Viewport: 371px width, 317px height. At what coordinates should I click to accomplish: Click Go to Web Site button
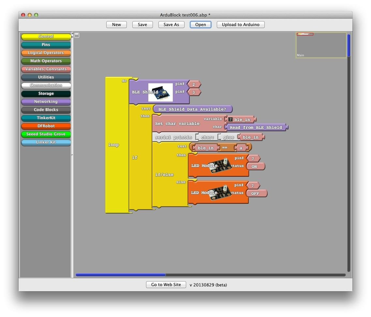pyautogui.click(x=166, y=285)
